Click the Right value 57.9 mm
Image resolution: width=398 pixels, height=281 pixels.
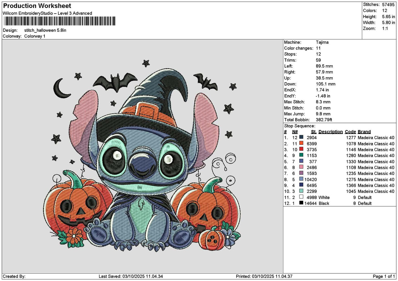[324, 72]
